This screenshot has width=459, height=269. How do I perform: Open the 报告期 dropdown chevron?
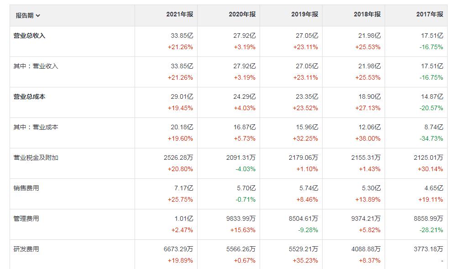[x=38, y=15]
